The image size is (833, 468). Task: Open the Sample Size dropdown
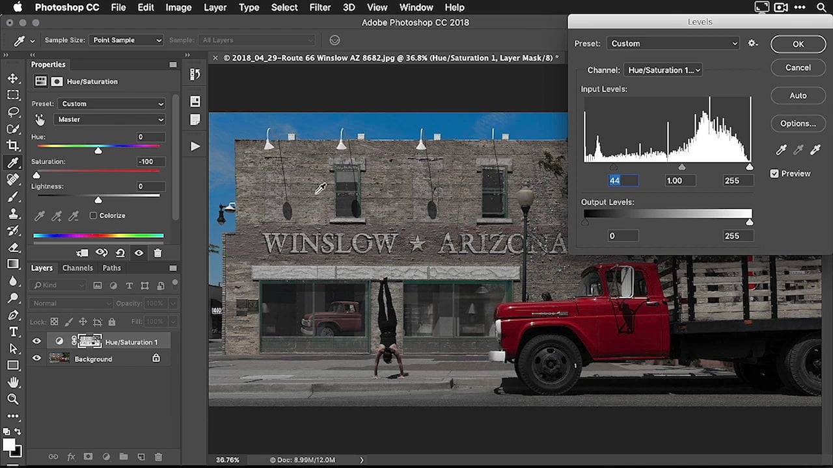click(126, 40)
